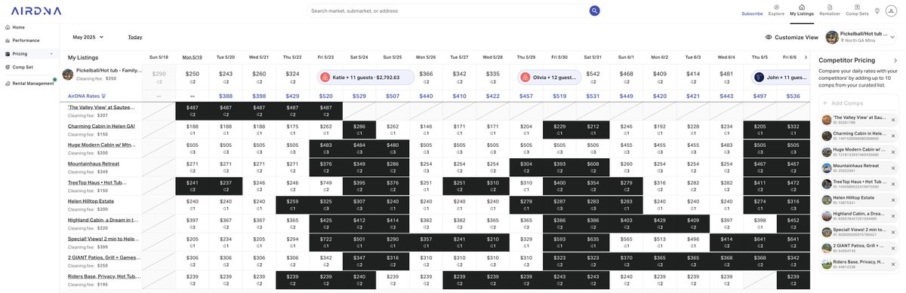
Task: Open the Comp Sets tab
Action: 857,10
